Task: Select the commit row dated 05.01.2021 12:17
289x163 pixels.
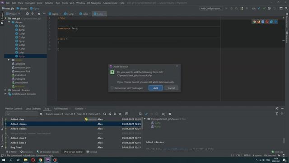Action: coord(73,138)
